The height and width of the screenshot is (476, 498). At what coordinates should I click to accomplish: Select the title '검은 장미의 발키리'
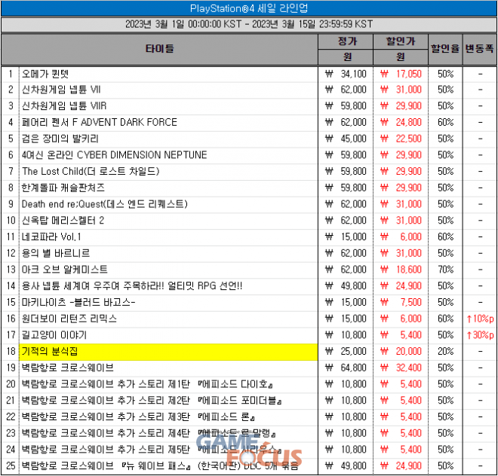tap(60, 139)
